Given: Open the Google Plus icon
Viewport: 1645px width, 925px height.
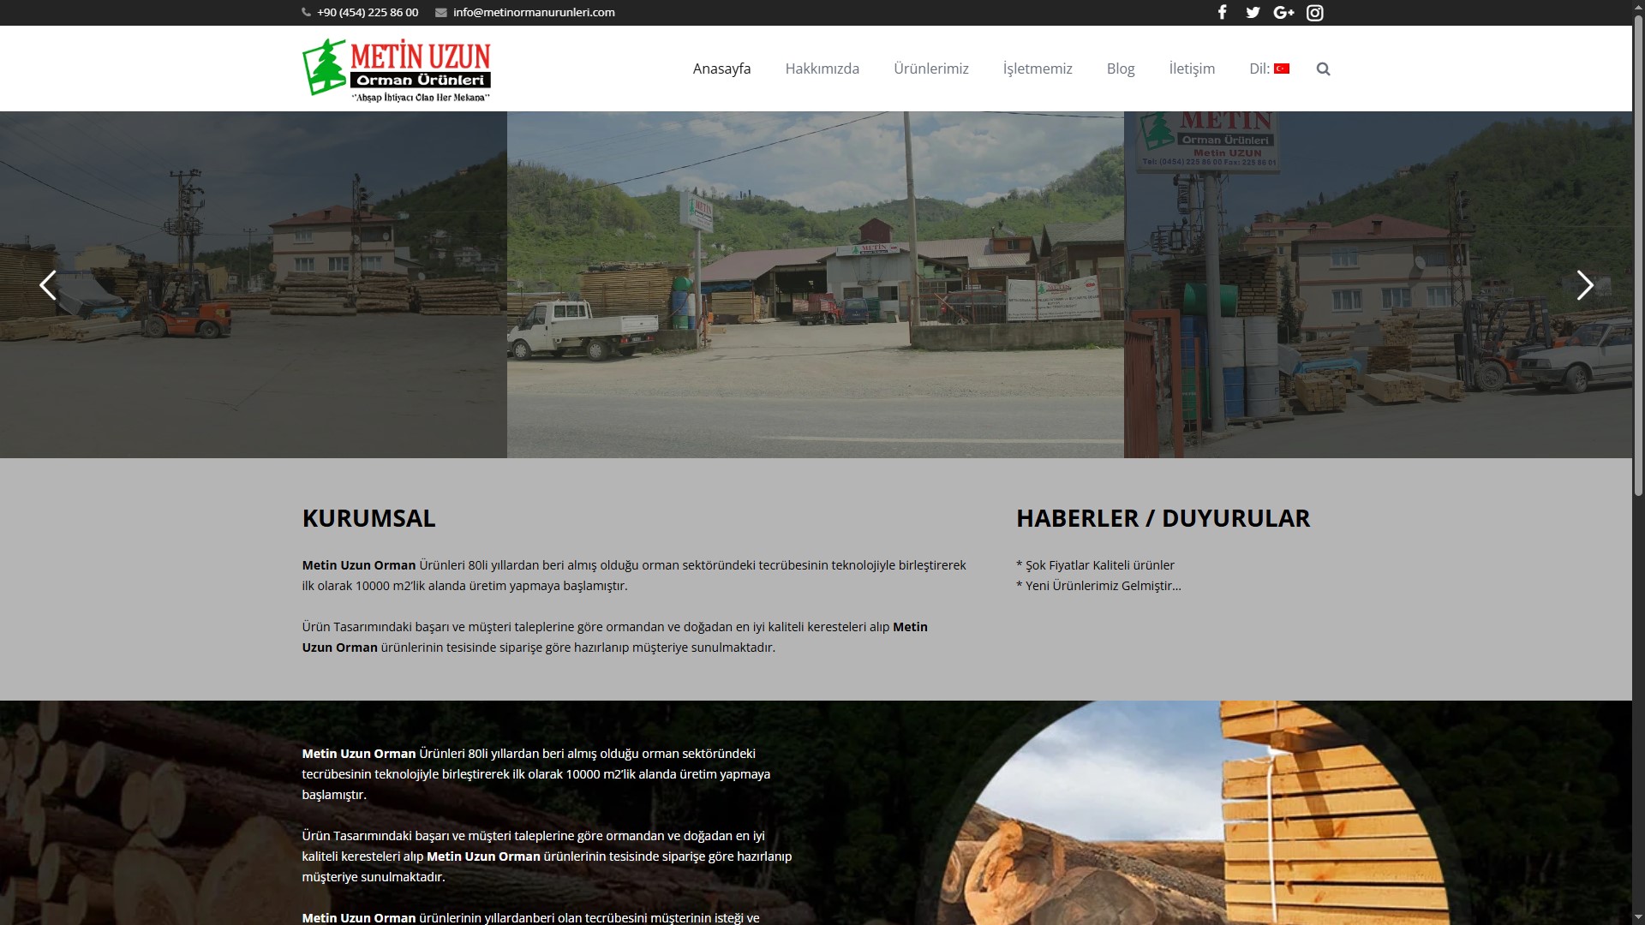Looking at the screenshot, I should [x=1283, y=12].
